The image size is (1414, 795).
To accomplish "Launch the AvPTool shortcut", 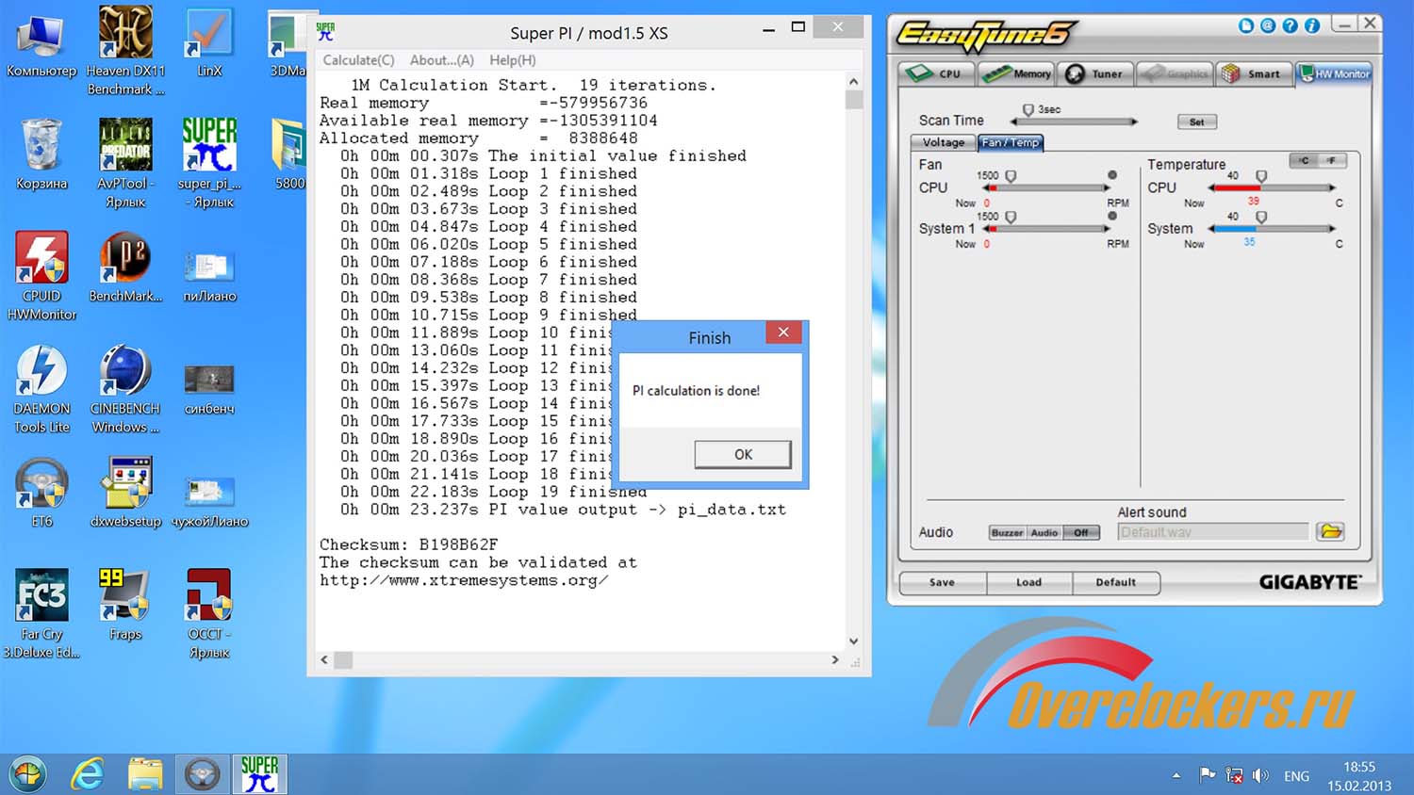I will (125, 163).
